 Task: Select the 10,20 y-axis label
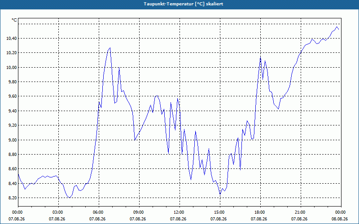pyautogui.click(x=12, y=53)
